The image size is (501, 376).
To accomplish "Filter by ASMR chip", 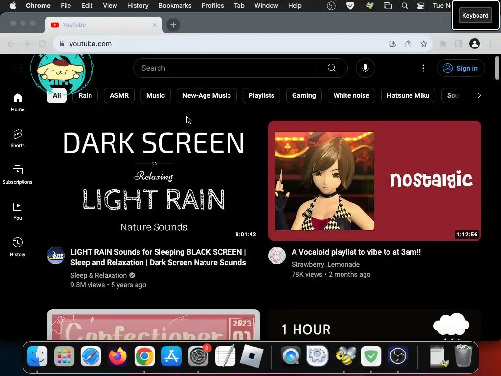I will (x=119, y=95).
